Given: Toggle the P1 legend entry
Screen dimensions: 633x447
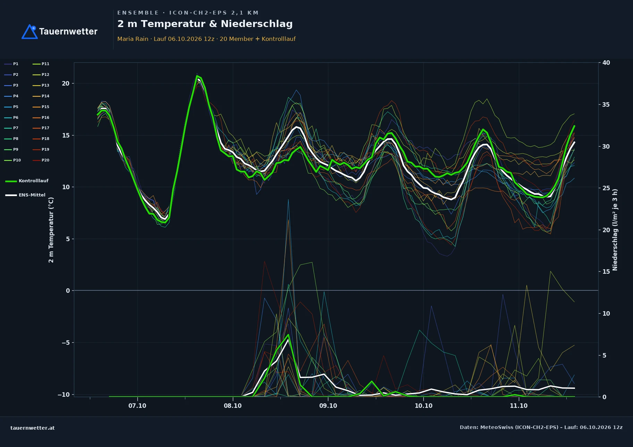Looking at the screenshot, I should click(11, 64).
